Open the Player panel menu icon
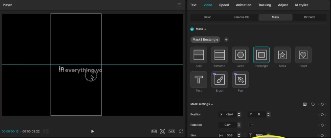Screen dimensions: 331x138 179,5
